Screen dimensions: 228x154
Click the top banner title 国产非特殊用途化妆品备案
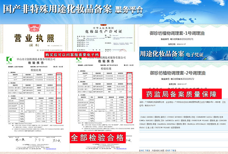(x=57, y=9)
